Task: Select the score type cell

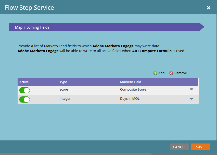Action: pyautogui.click(x=64, y=90)
